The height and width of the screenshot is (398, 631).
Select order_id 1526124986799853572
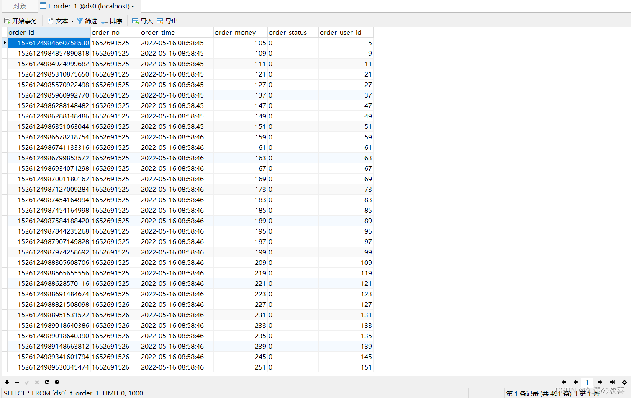49,158
